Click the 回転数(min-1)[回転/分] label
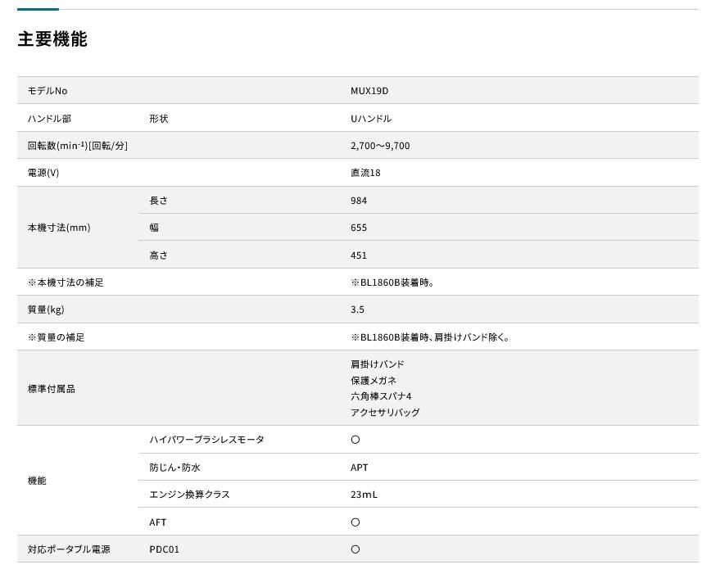Image resolution: width=711 pixels, height=583 pixels. point(78,146)
